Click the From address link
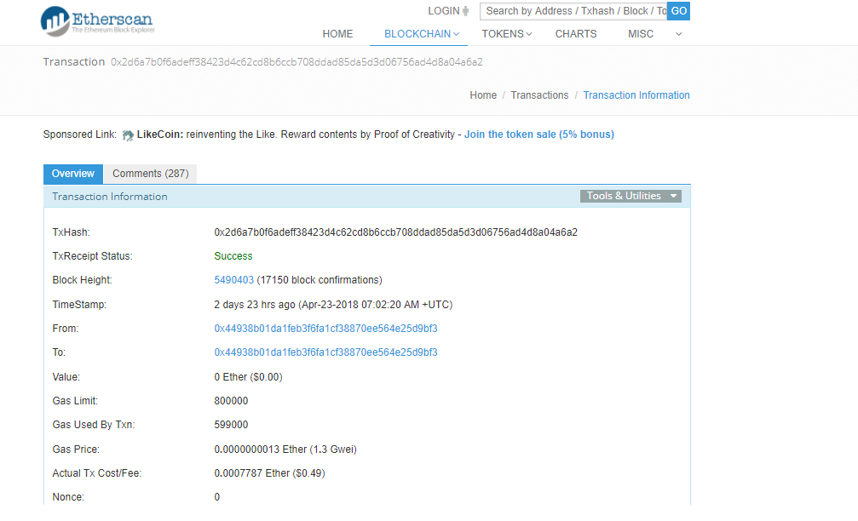Image resolution: width=858 pixels, height=521 pixels. point(325,329)
